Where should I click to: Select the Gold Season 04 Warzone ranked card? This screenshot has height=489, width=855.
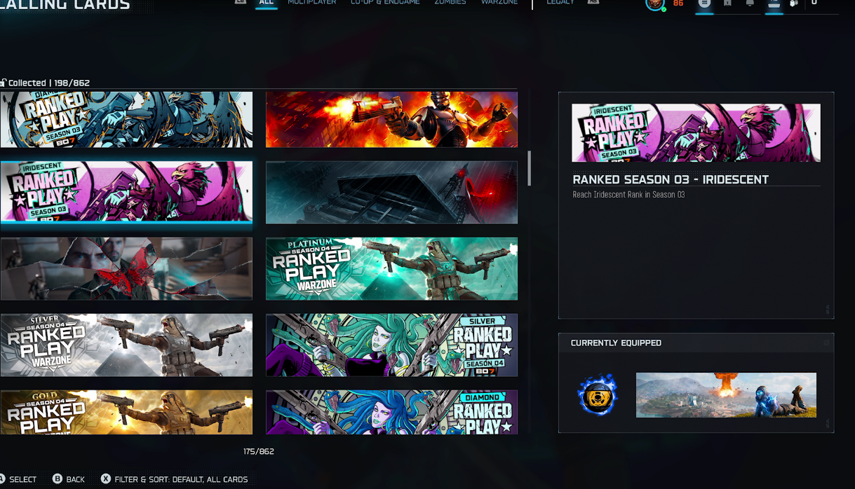pos(126,412)
